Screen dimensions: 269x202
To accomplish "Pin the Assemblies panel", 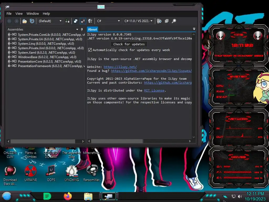I will [82, 29].
